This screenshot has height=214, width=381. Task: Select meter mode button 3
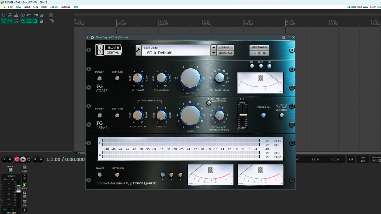pyautogui.click(x=180, y=175)
